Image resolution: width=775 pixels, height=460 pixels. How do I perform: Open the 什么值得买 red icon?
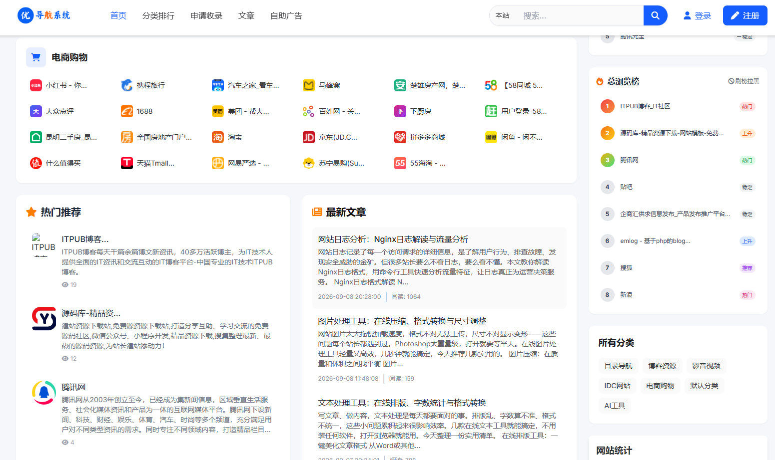36,163
